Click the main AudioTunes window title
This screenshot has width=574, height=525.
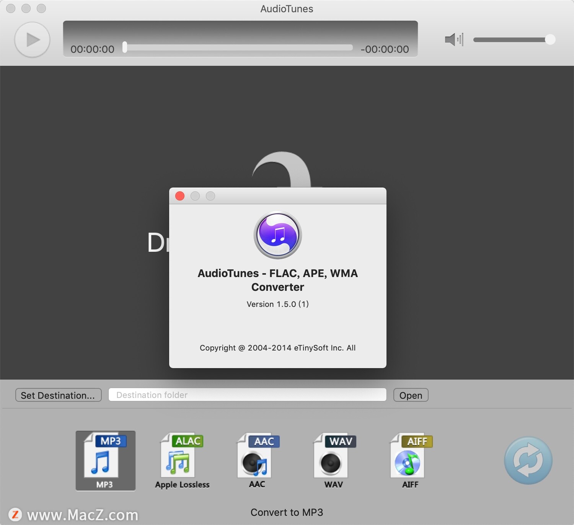(x=287, y=9)
